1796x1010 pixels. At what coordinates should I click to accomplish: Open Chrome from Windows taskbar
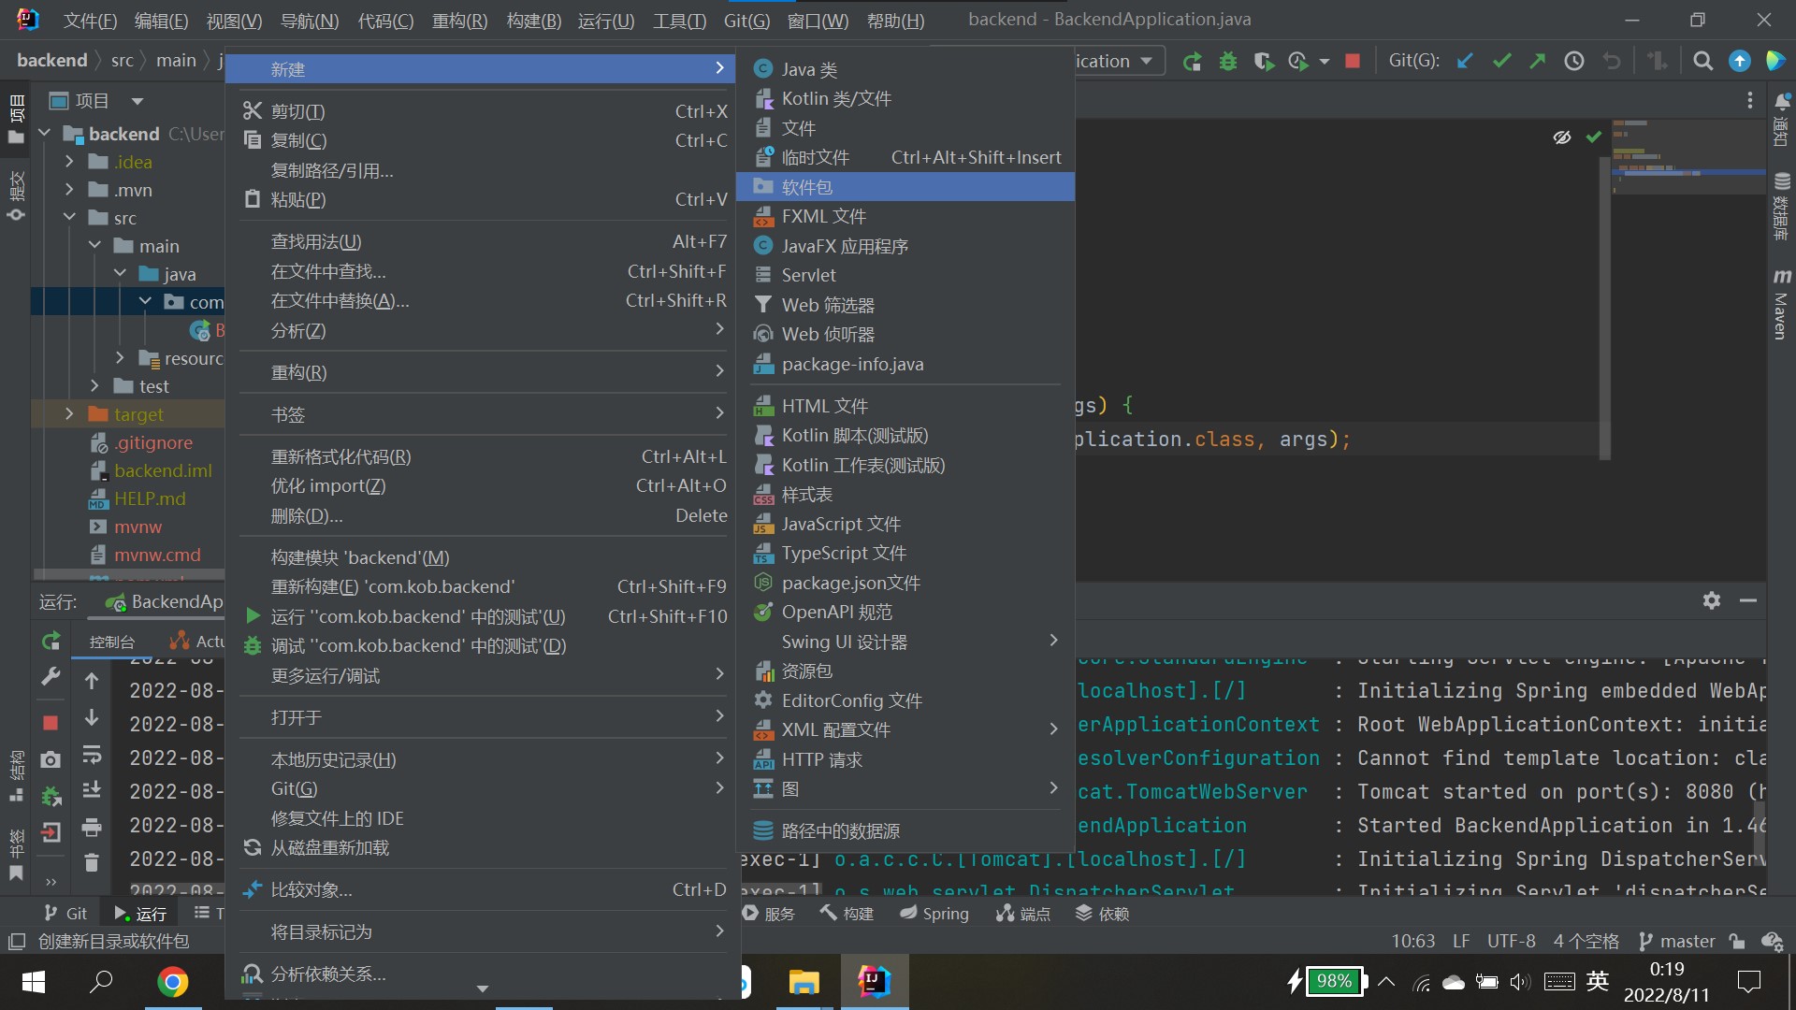[x=172, y=982]
